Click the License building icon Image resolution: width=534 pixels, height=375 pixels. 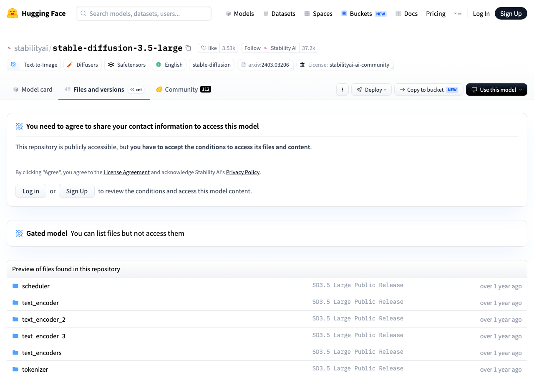click(x=302, y=65)
